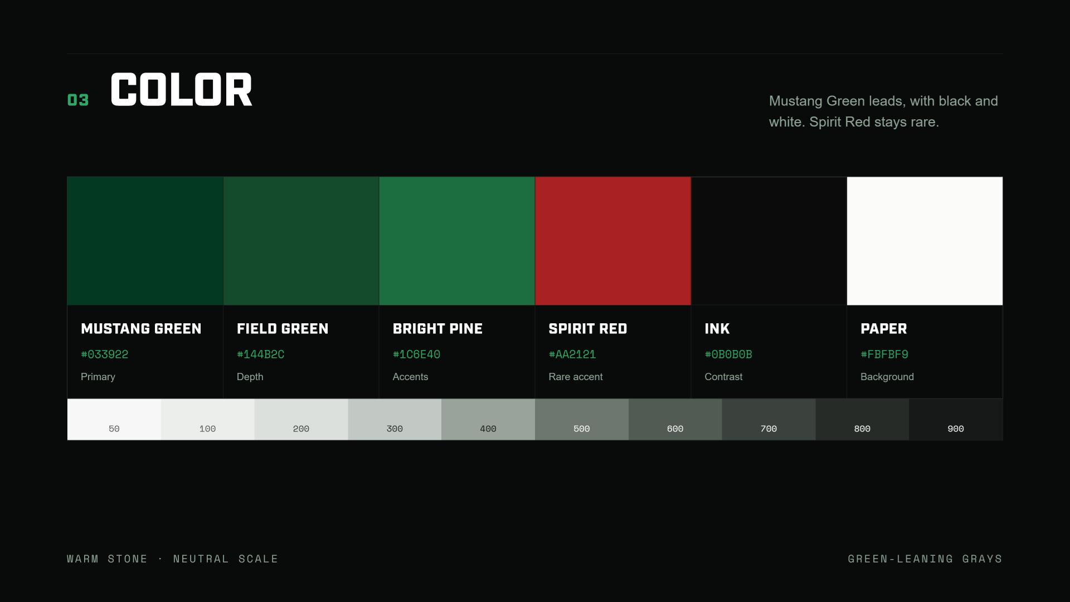Image resolution: width=1070 pixels, height=602 pixels.
Task: Select the Depth usage label
Action: (x=250, y=377)
